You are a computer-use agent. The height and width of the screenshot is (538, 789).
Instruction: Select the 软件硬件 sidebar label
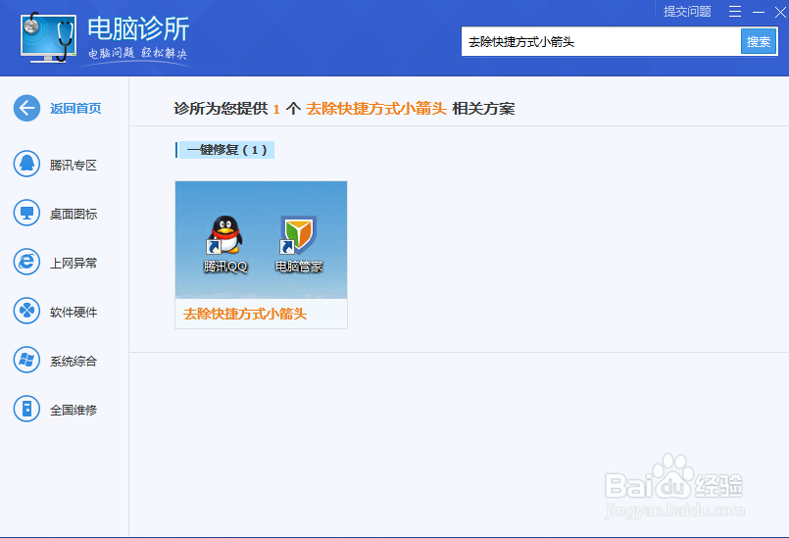click(x=74, y=312)
